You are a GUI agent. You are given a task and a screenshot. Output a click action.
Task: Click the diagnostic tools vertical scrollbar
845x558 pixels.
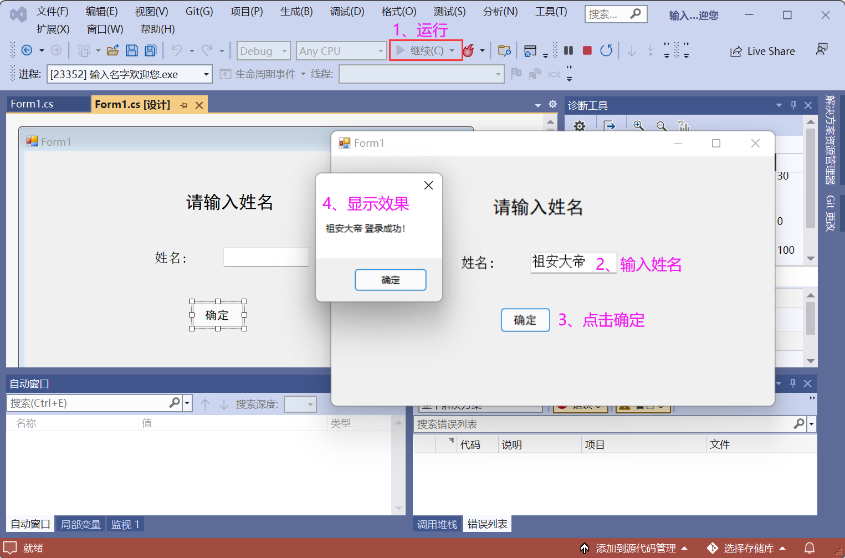[x=811, y=190]
